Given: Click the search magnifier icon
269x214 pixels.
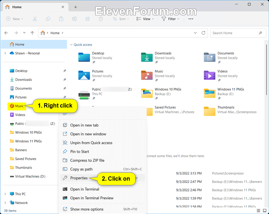Looking at the screenshot, I should coord(260,33).
